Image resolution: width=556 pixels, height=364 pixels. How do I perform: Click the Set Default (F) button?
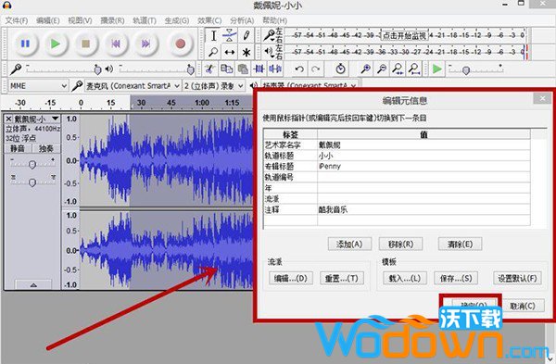pos(517,278)
